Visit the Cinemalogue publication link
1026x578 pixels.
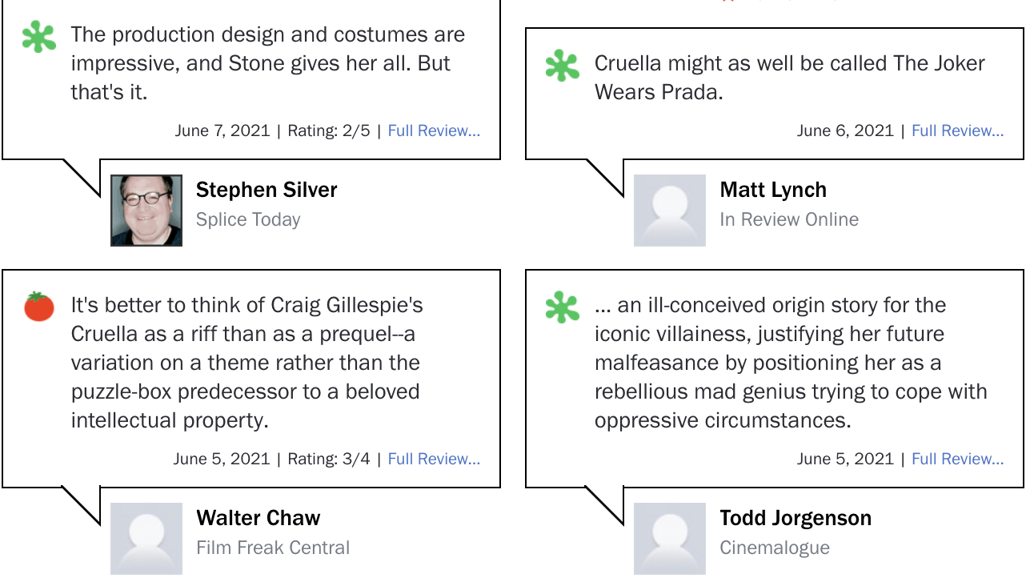tap(775, 548)
